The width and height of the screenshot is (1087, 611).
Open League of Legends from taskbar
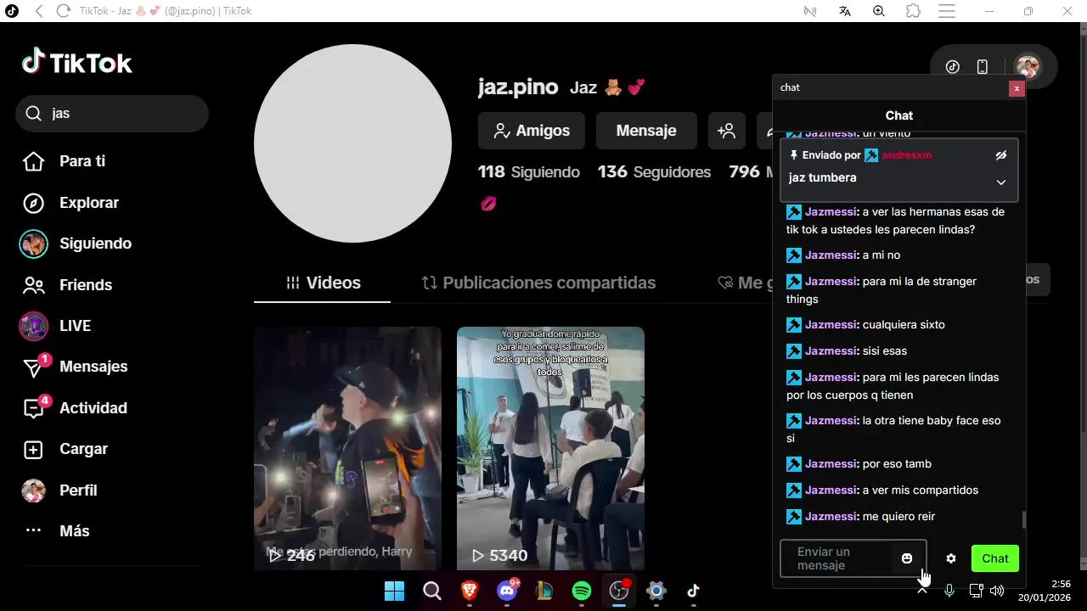click(544, 591)
